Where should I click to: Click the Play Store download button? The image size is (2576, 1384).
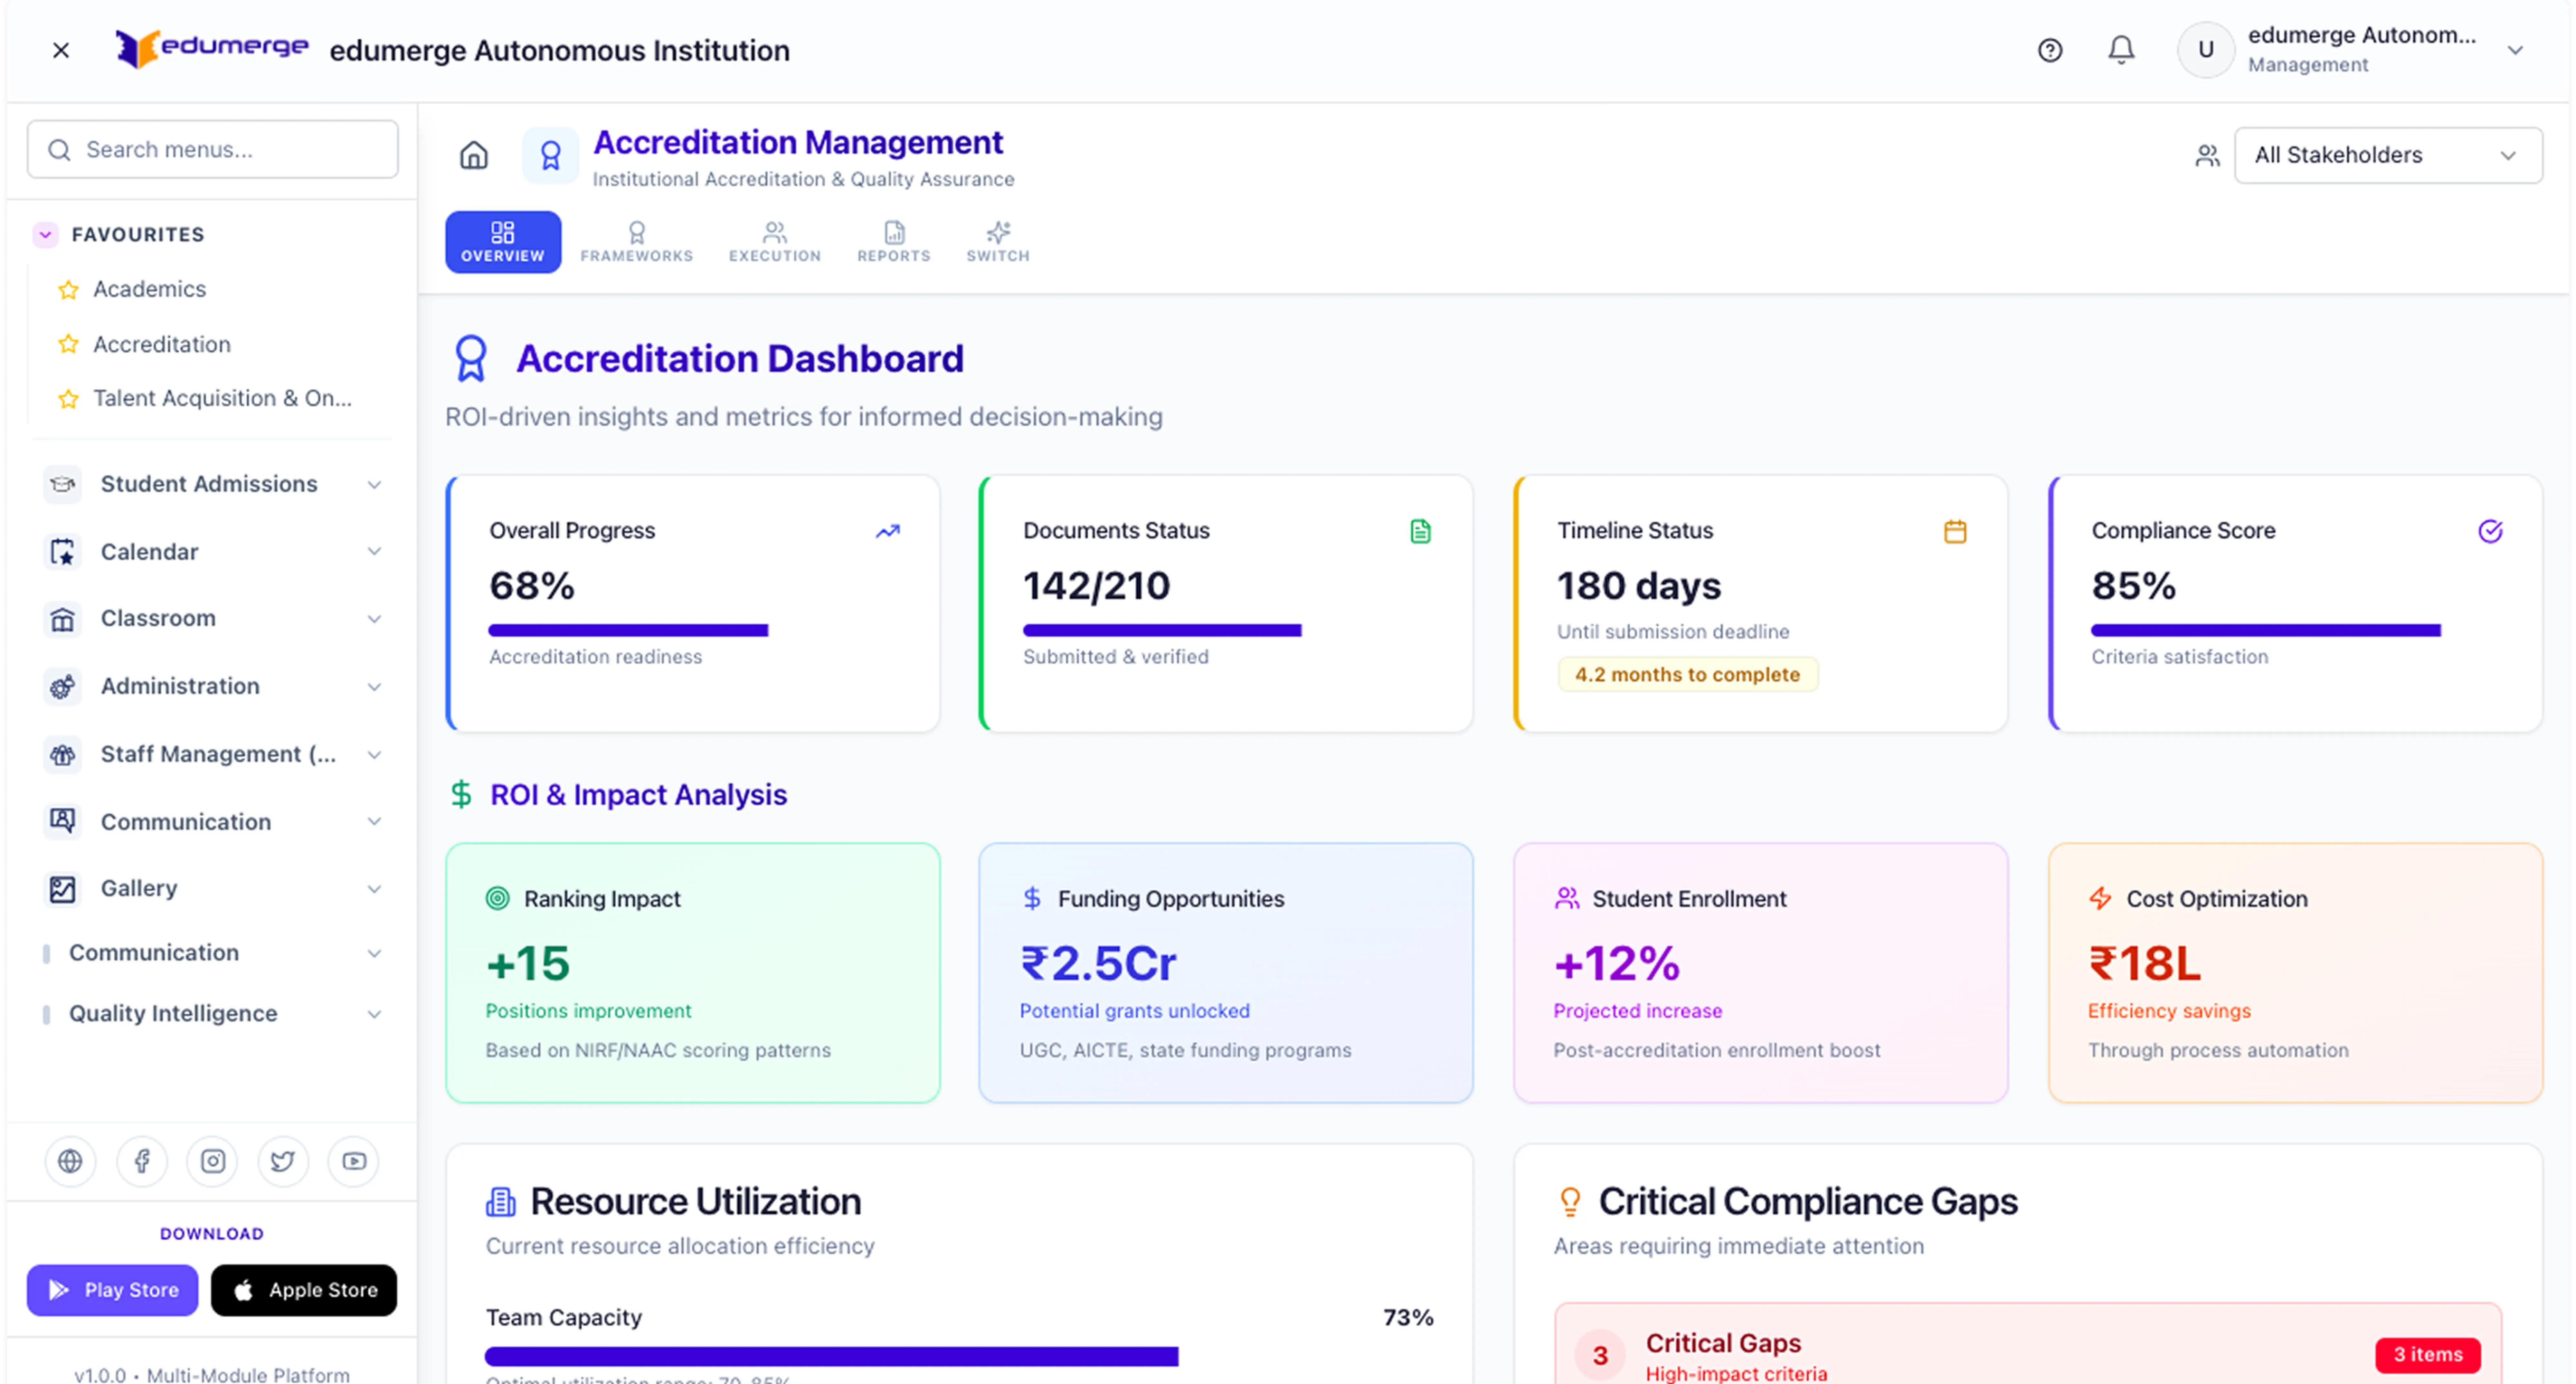(x=112, y=1290)
